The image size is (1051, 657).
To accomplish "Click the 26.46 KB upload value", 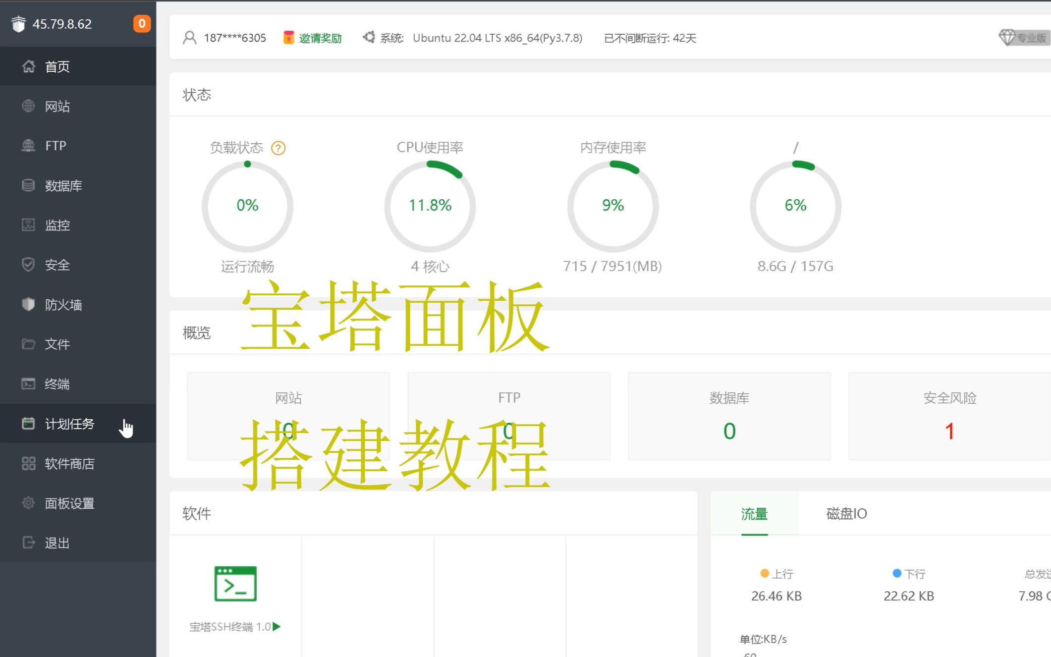I will point(776,596).
